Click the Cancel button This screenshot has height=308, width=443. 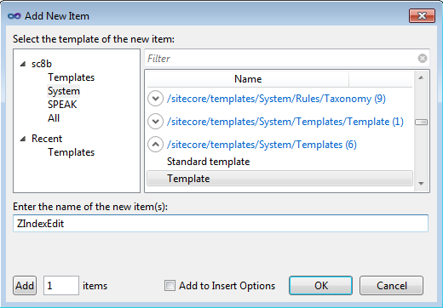[x=392, y=286]
